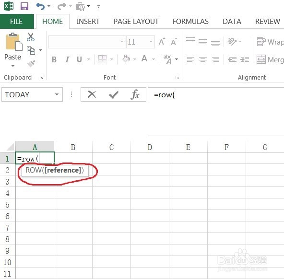Confirm the formula with the checkmark
The width and height of the screenshot is (284, 279).
point(114,94)
